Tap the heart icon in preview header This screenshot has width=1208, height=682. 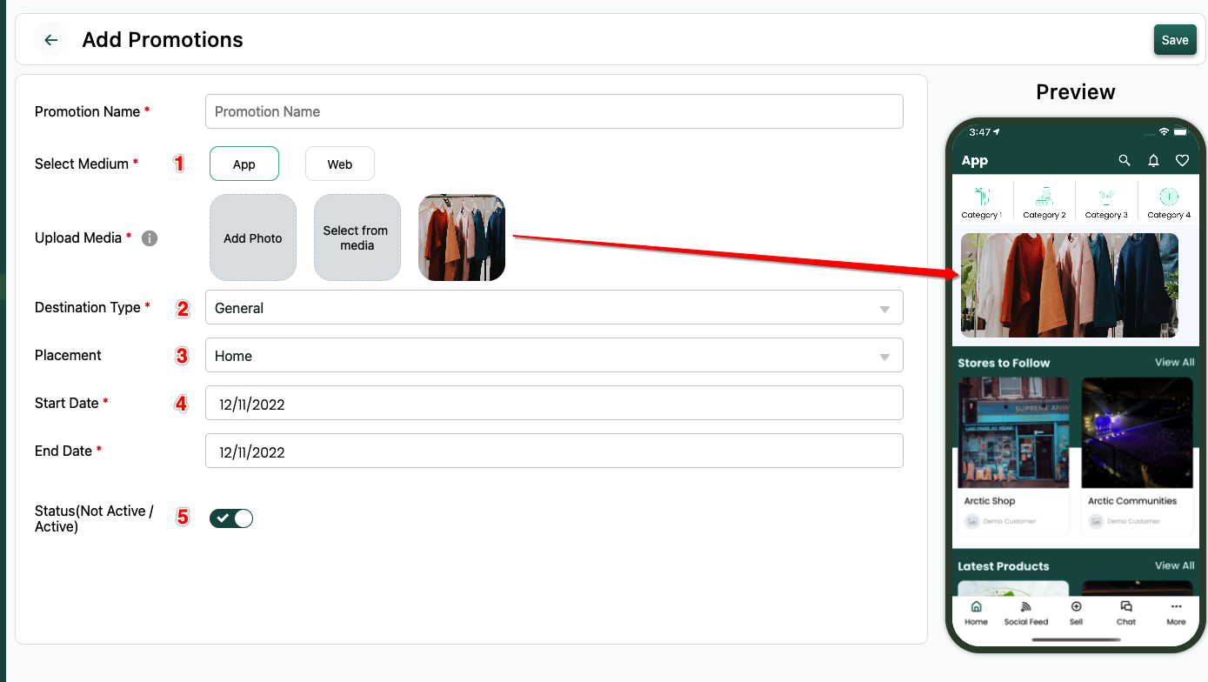1182,160
